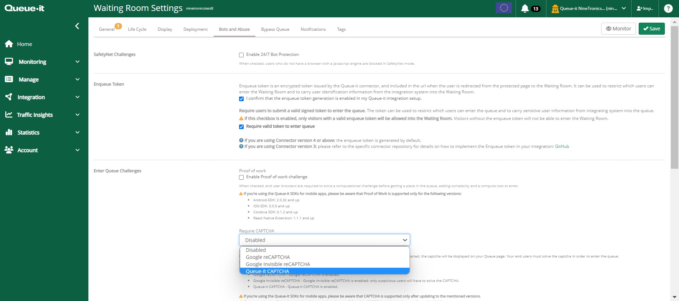Click the impersonate user icon
Screen dimensions: 679x301
point(639,8)
